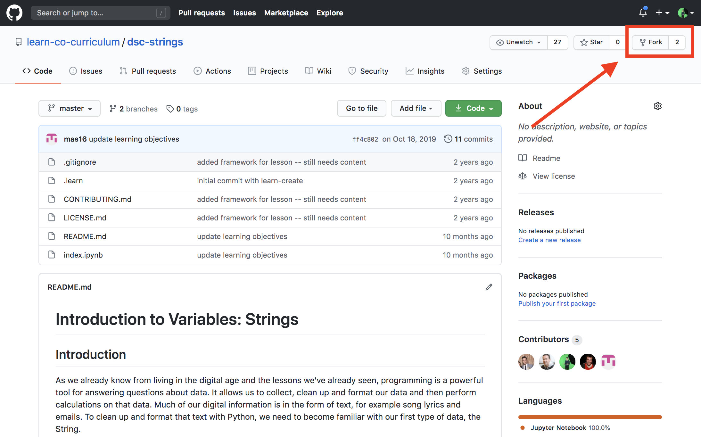Viewport: 701px width, 437px height.
Task: Click Create a new release link
Action: coord(549,240)
